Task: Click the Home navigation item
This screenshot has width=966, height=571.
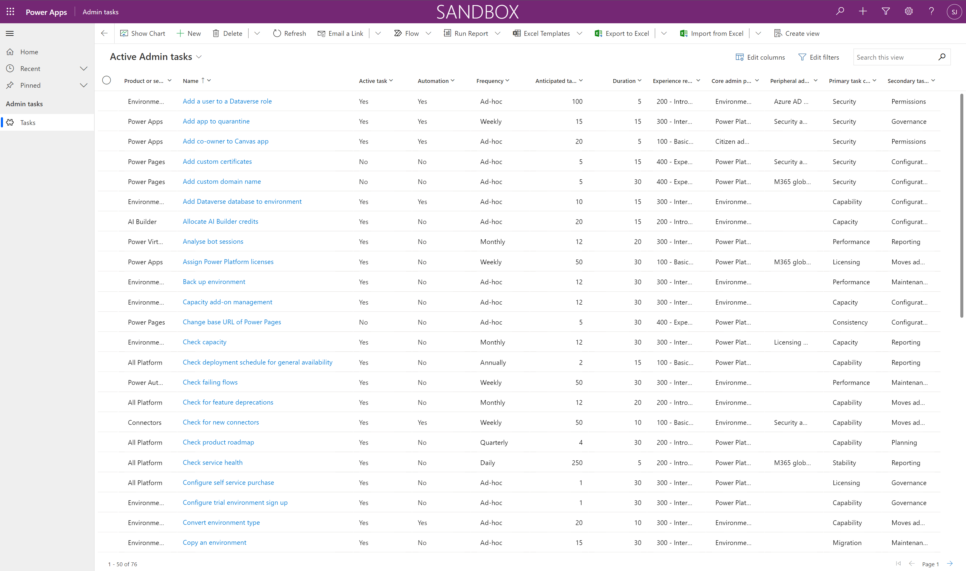Action: (29, 52)
